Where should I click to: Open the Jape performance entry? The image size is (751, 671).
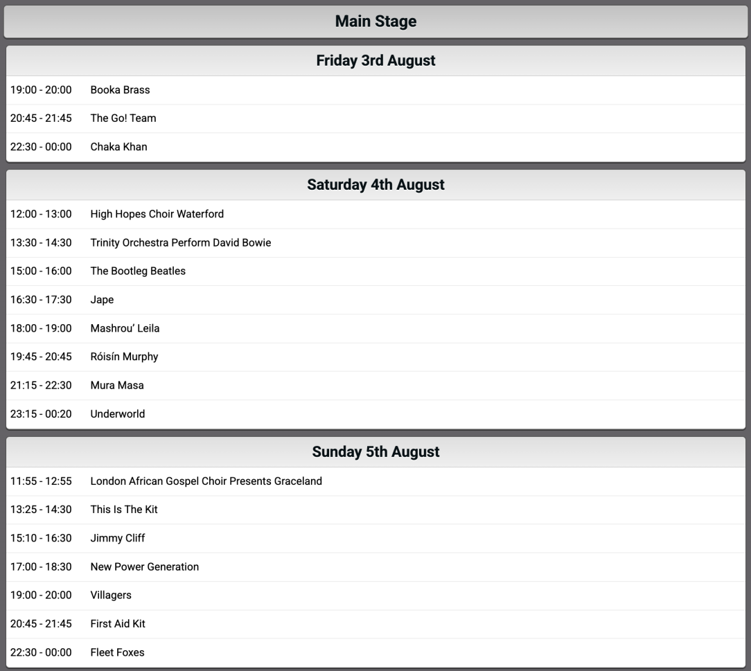click(375, 300)
